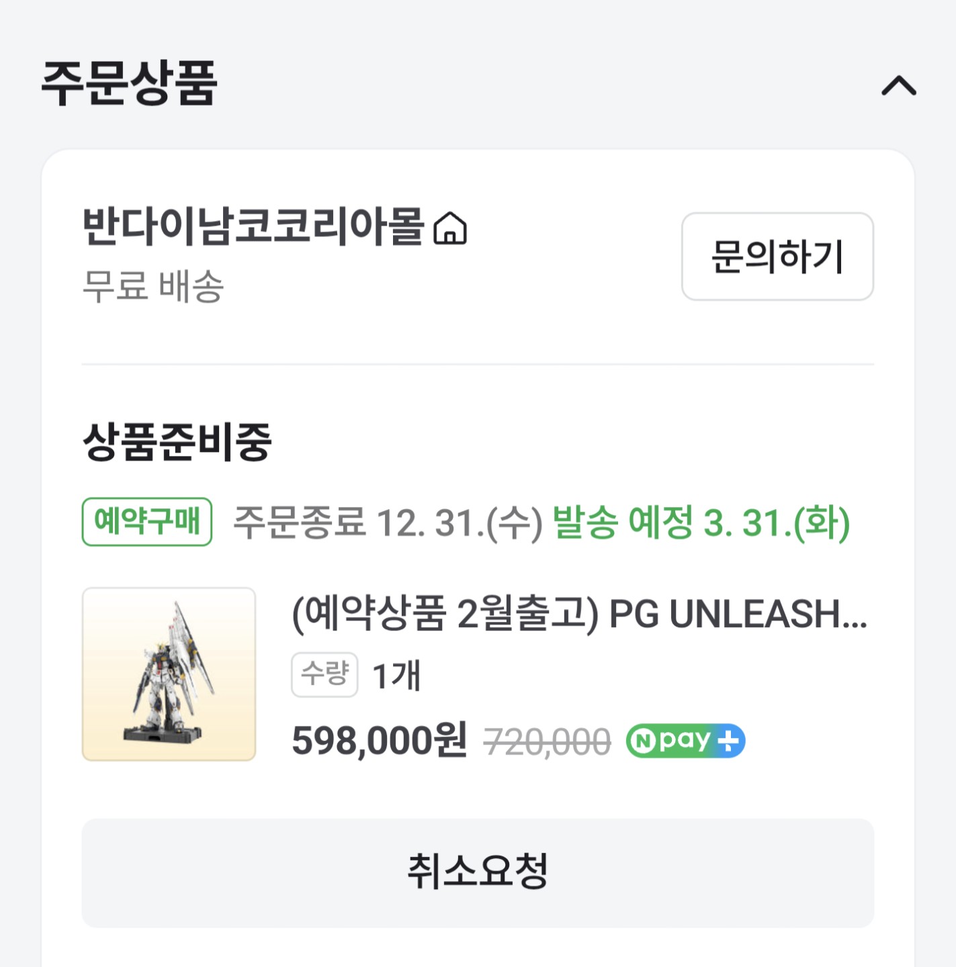Collapse the 주문상품 section chevron
This screenshot has width=956, height=967.
[x=898, y=86]
